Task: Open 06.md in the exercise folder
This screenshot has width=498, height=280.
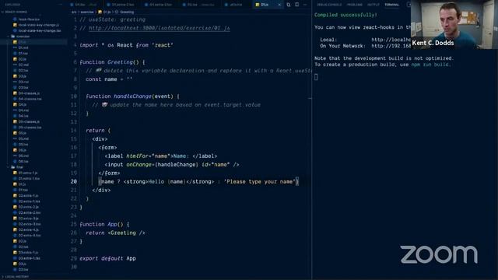Action: 23,156
